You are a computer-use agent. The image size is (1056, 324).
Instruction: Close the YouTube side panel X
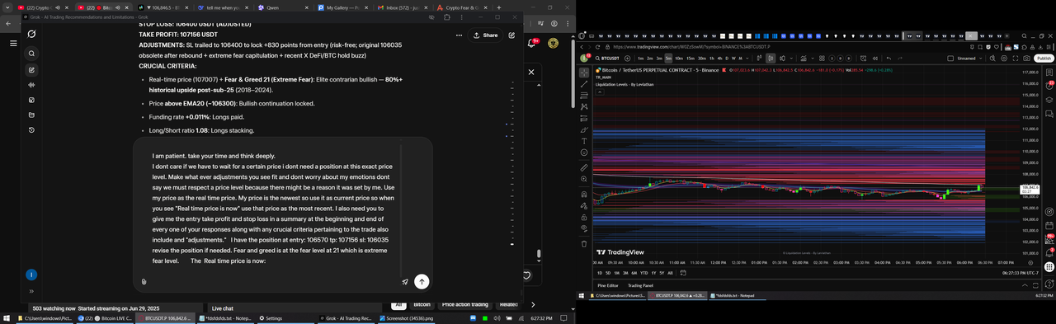tap(531, 72)
